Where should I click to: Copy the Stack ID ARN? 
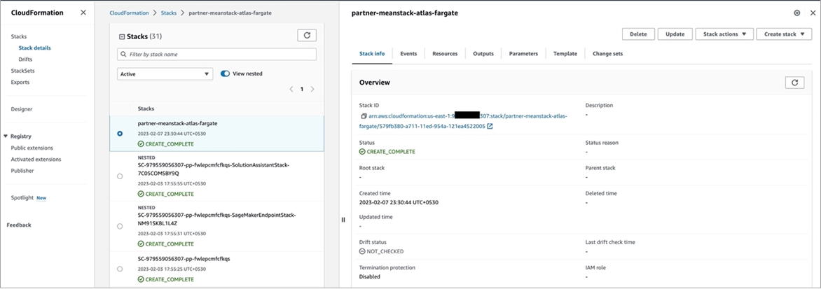click(362, 116)
